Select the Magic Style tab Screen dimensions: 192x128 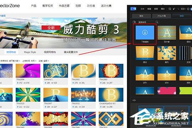pyautogui.click(x=30, y=52)
